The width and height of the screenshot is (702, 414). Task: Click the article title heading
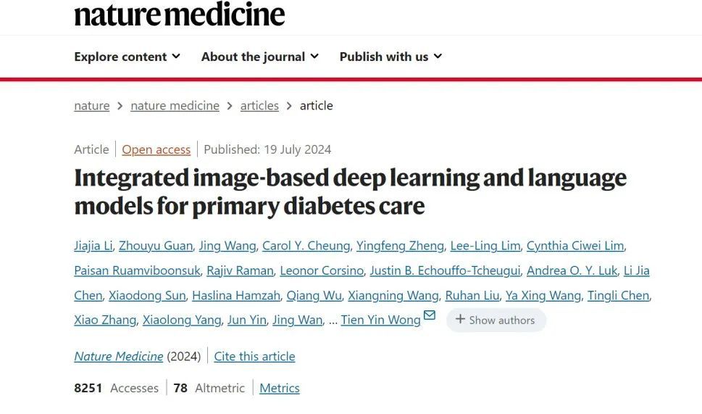point(350,191)
